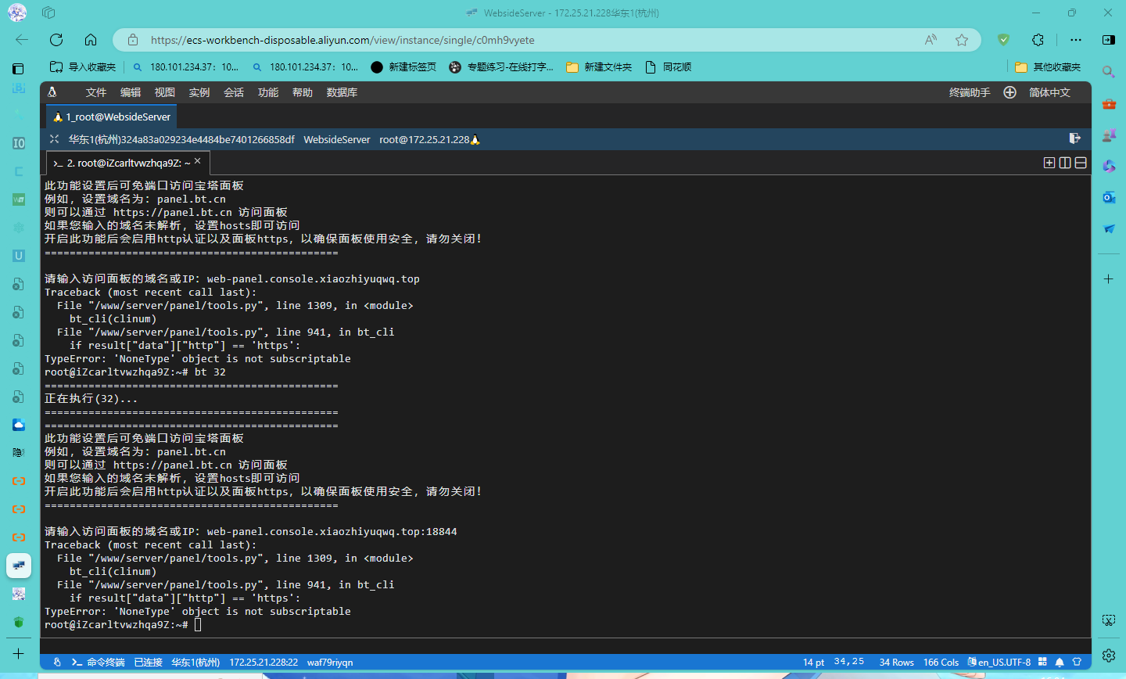
Task: Click the mouse icon in status bar
Action: [x=57, y=663]
